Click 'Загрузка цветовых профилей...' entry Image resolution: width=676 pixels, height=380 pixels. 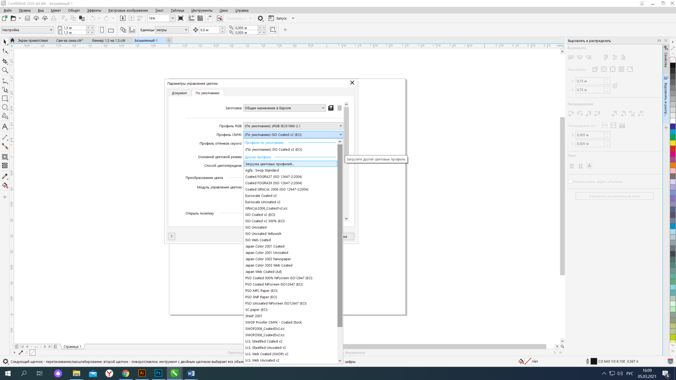point(269,164)
